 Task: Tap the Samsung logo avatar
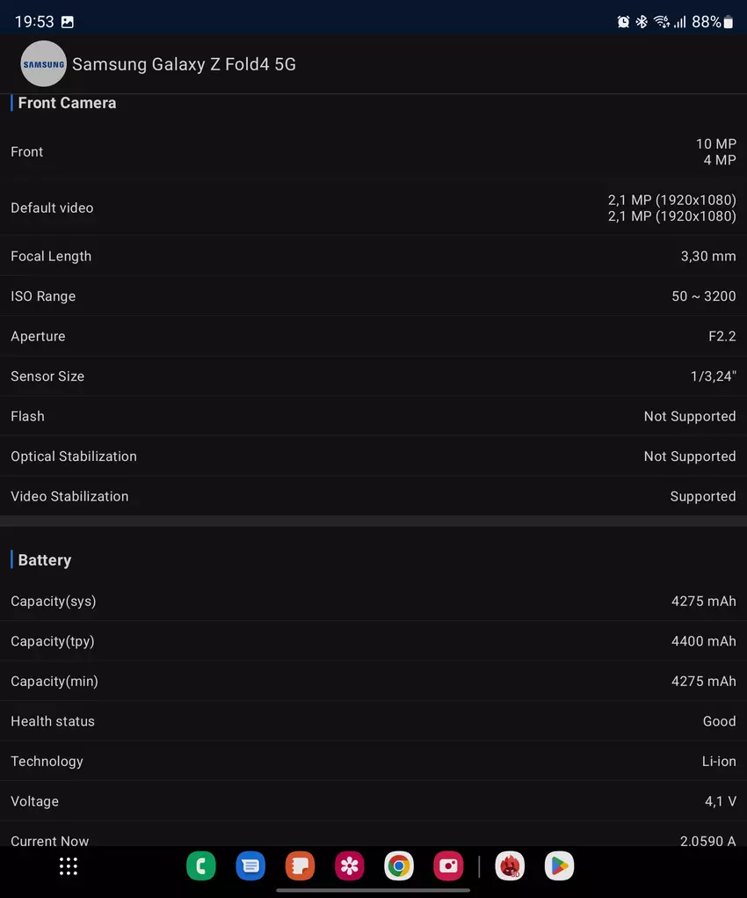(x=43, y=64)
